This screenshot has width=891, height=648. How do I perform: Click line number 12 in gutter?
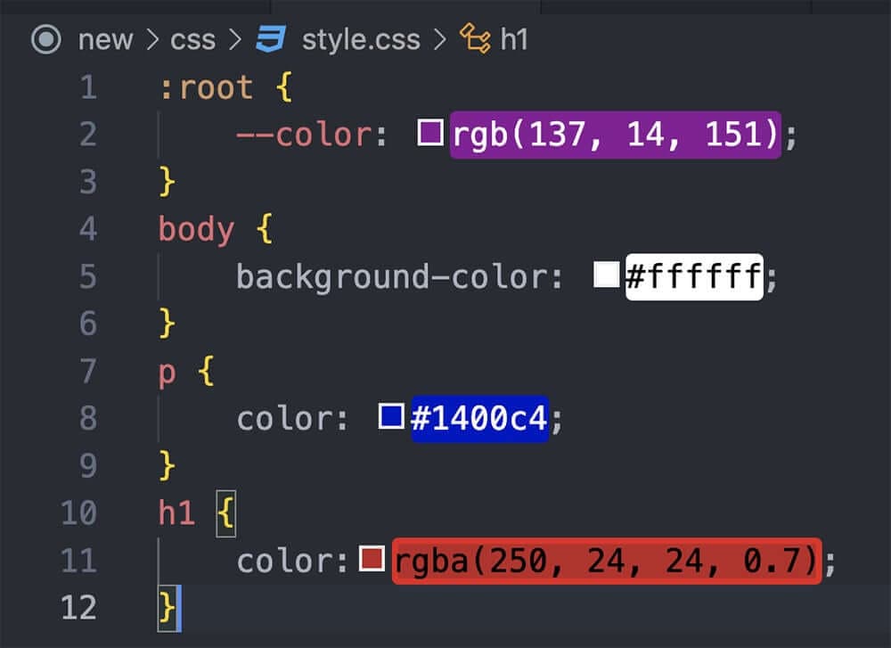(x=78, y=607)
